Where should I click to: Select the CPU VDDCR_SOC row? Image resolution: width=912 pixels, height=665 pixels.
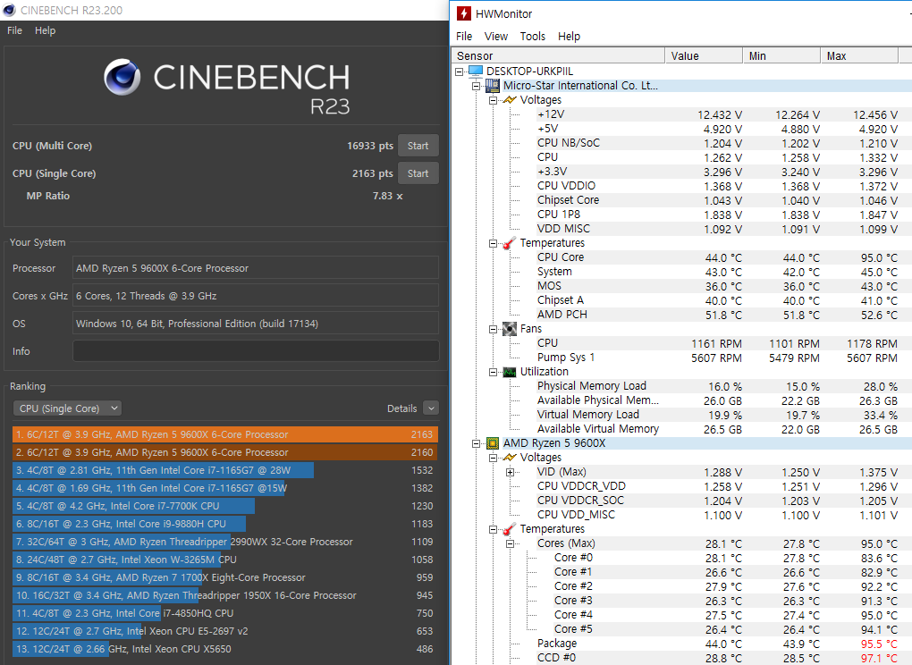(x=717, y=501)
